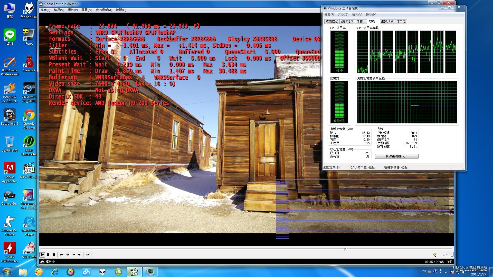Open RAMDisk Configuration desktop icon
The image size is (493, 277).
(x=10, y=93)
